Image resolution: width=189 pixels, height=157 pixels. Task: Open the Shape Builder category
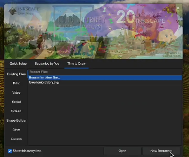(16, 120)
